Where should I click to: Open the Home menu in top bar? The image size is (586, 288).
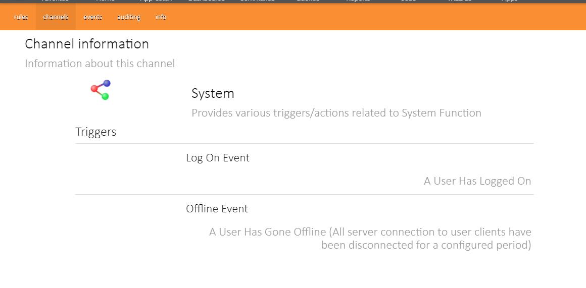105,1
